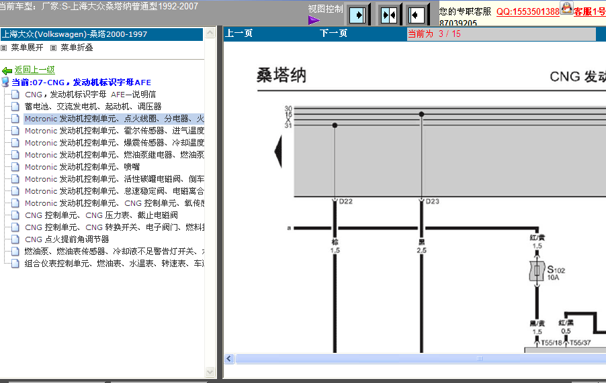Open Motronic 点火线圈、分电器 entry
The width and height of the screenshot is (606, 383).
pos(114,119)
